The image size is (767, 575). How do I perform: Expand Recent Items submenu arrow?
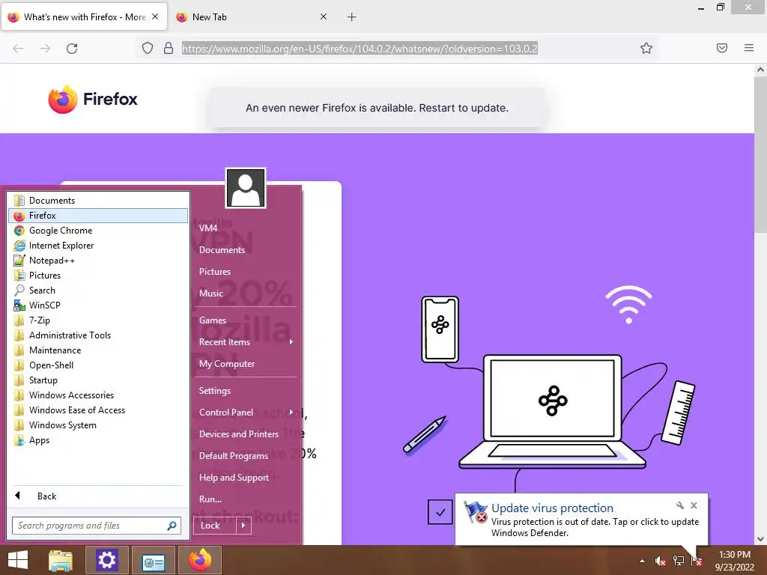pos(291,341)
